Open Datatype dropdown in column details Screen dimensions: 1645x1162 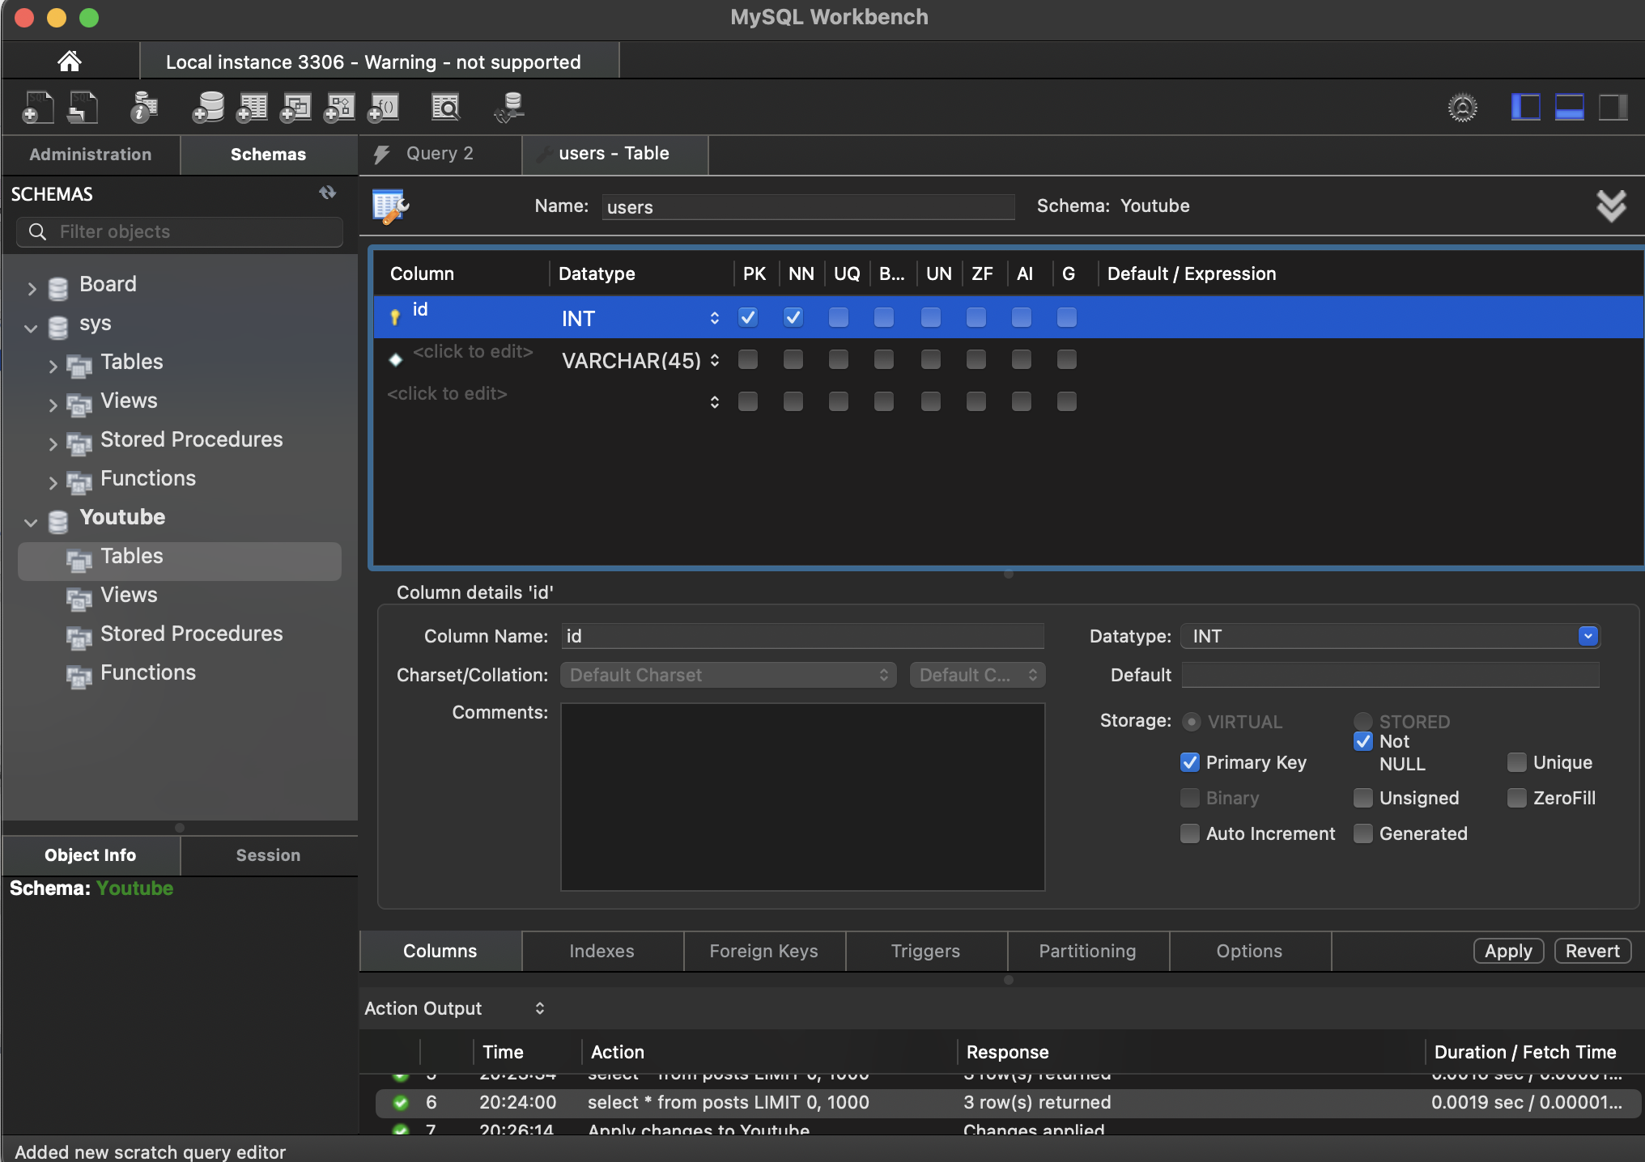(x=1588, y=636)
